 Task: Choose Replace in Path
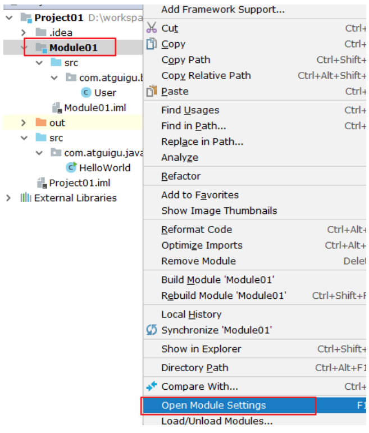254,142
